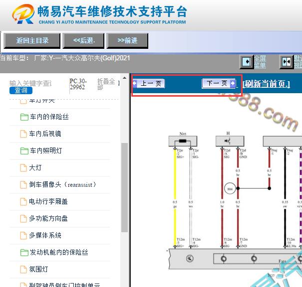Click folder icon beside 车内的保险丝

(24, 117)
